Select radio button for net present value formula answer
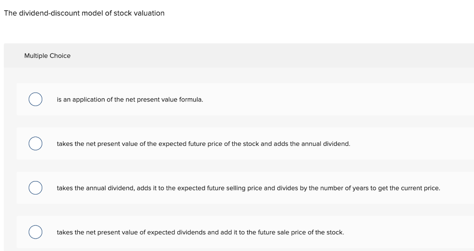Image resolution: width=474 pixels, height=251 pixels. click(35, 100)
